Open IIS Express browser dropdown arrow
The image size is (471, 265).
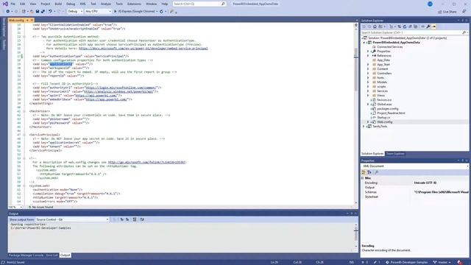157,12
